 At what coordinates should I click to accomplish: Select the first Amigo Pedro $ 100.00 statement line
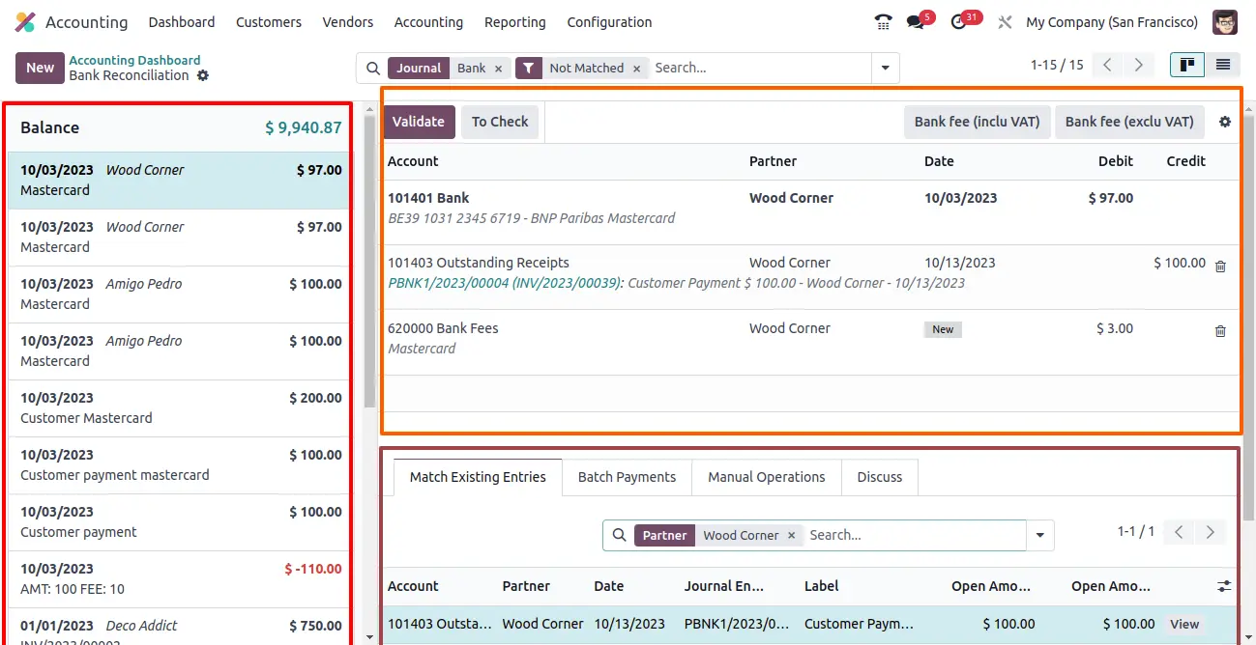click(x=180, y=294)
